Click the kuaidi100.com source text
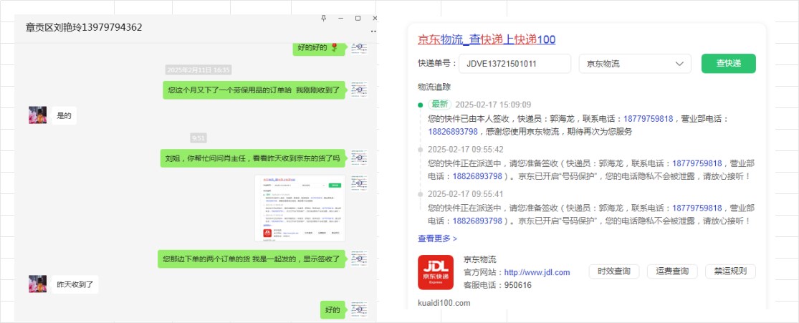The width and height of the screenshot is (799, 323). 444,303
